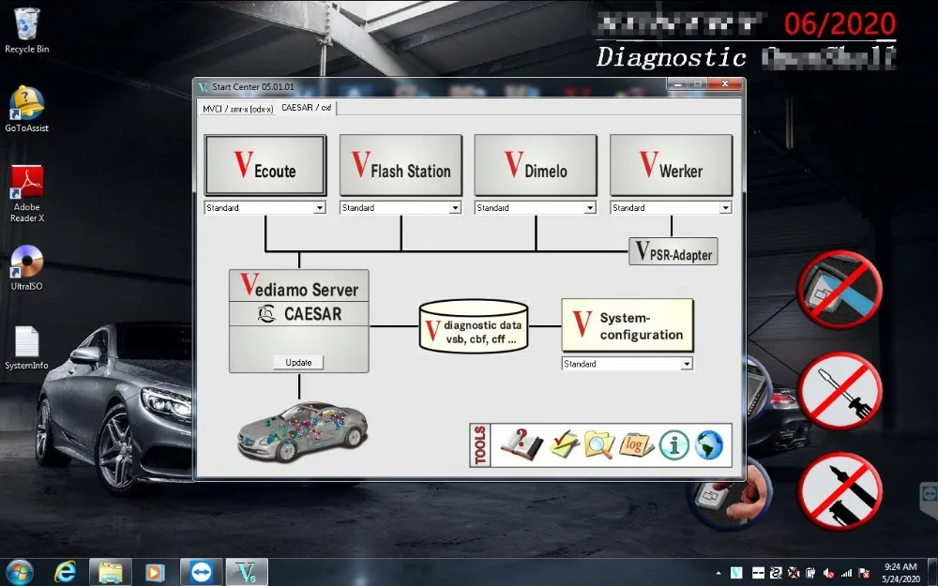Open Windows Media Player from the taskbar
This screenshot has height=586, width=938.
coord(155,572)
